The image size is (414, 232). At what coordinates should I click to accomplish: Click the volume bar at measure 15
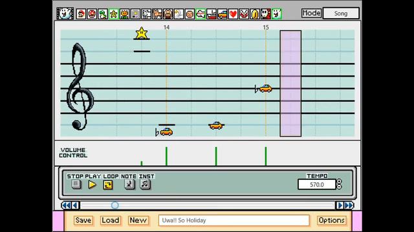266,156
